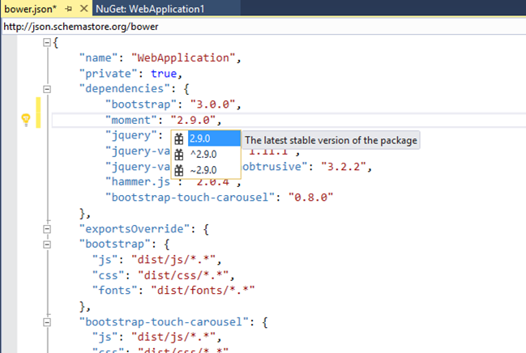Collapse the bootstrap override block

pyautogui.click(x=46, y=243)
